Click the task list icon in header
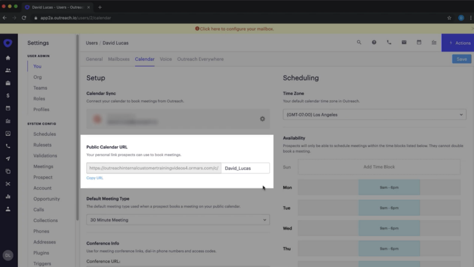This screenshot has height=267, width=474. [434, 43]
